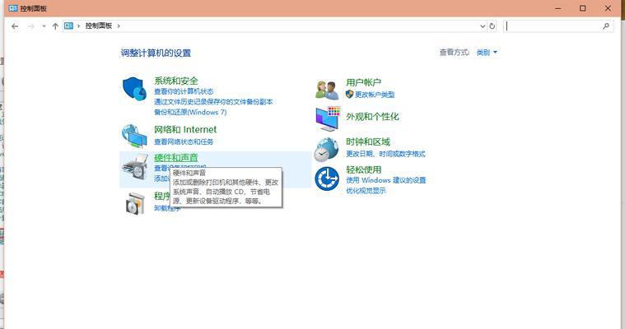This screenshot has width=625, height=329.
Task: Open 时钟和区域 category link
Action: click(x=368, y=141)
